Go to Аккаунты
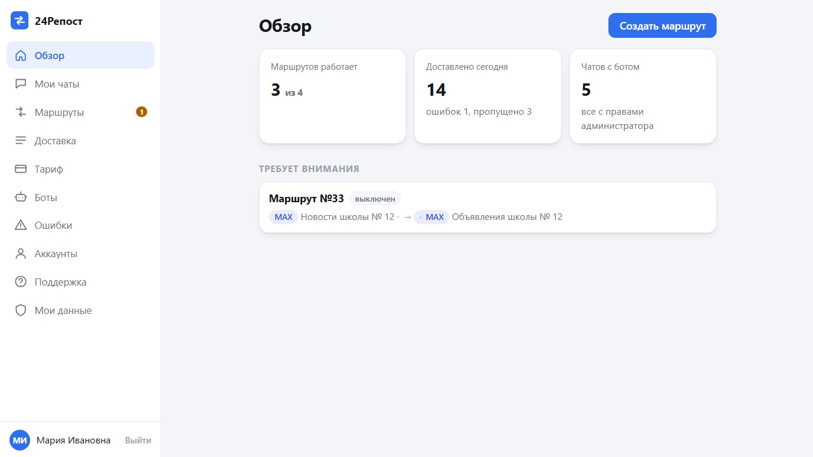This screenshot has height=457, width=813. pyautogui.click(x=80, y=254)
